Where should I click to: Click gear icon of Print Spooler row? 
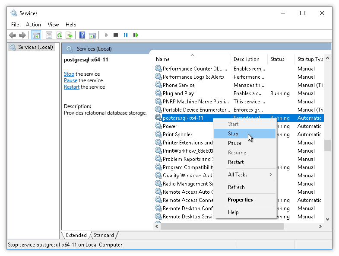coord(158,134)
